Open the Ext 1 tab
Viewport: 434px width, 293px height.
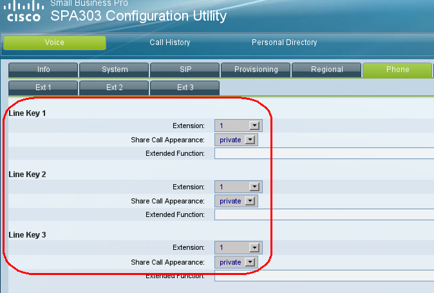tap(43, 87)
